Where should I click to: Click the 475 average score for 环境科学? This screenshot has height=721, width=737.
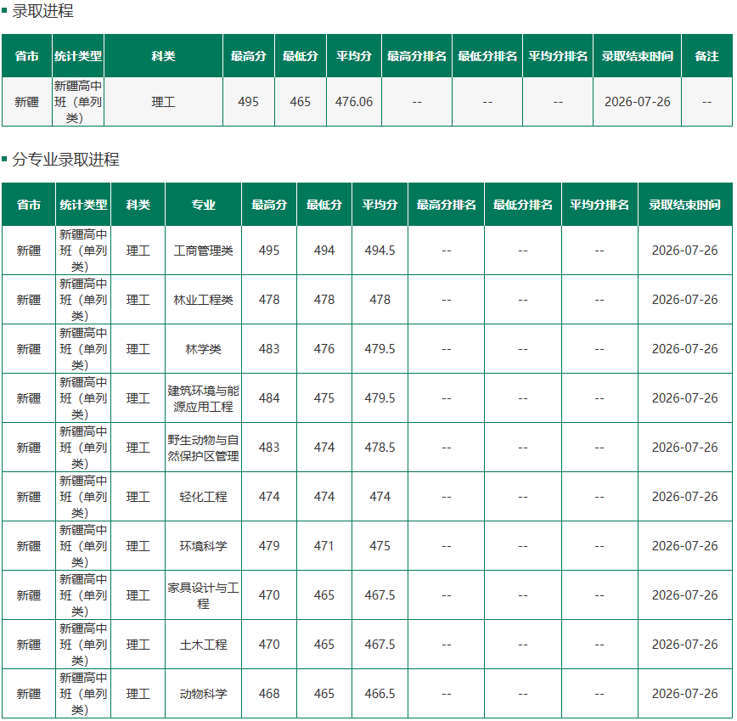click(380, 546)
